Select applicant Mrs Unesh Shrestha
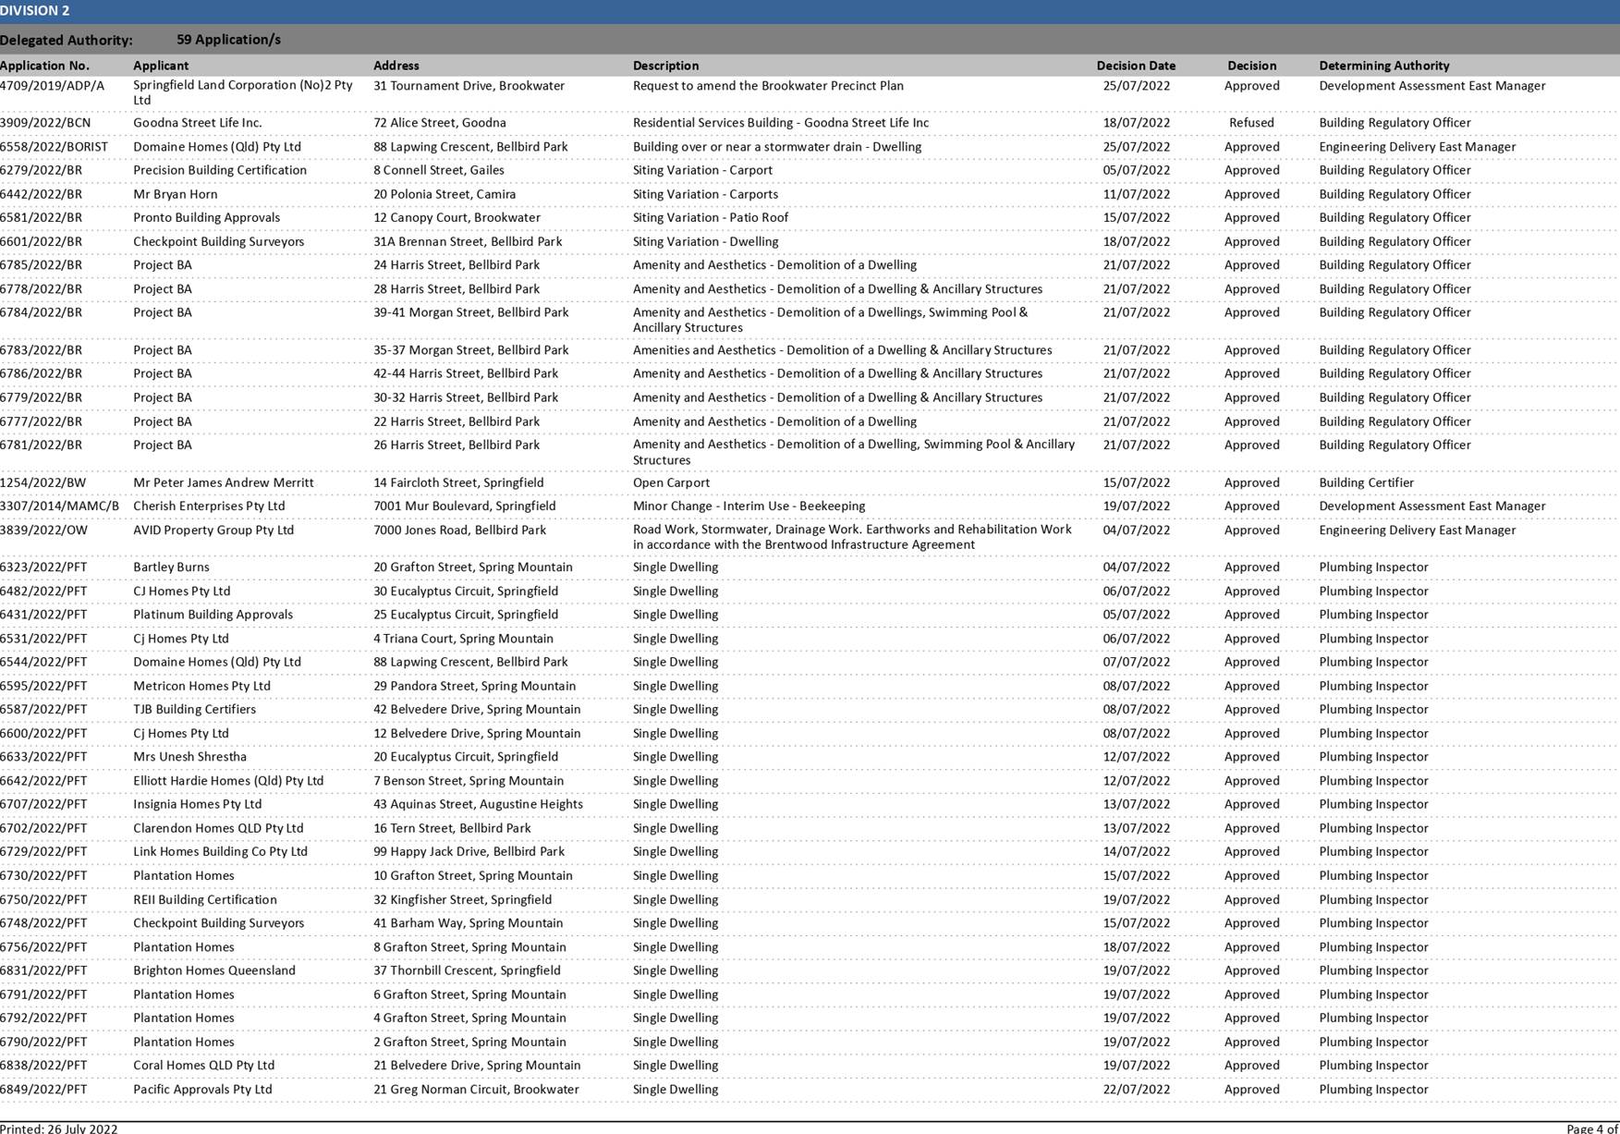The width and height of the screenshot is (1620, 1134). tap(189, 757)
